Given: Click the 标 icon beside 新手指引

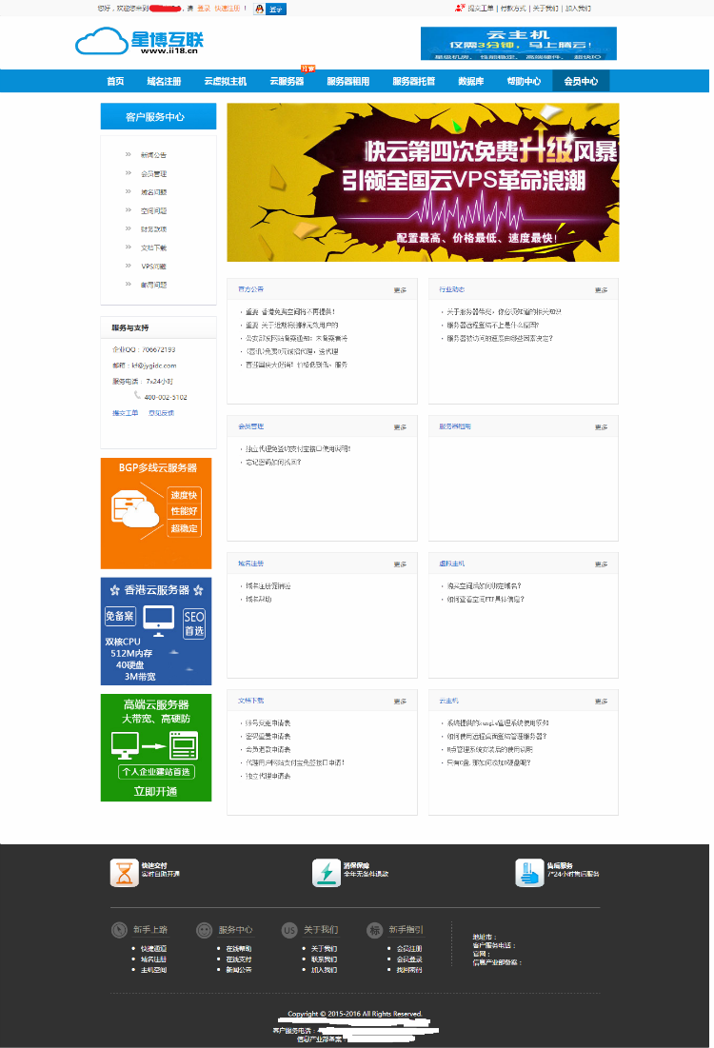Looking at the screenshot, I should click(x=374, y=930).
